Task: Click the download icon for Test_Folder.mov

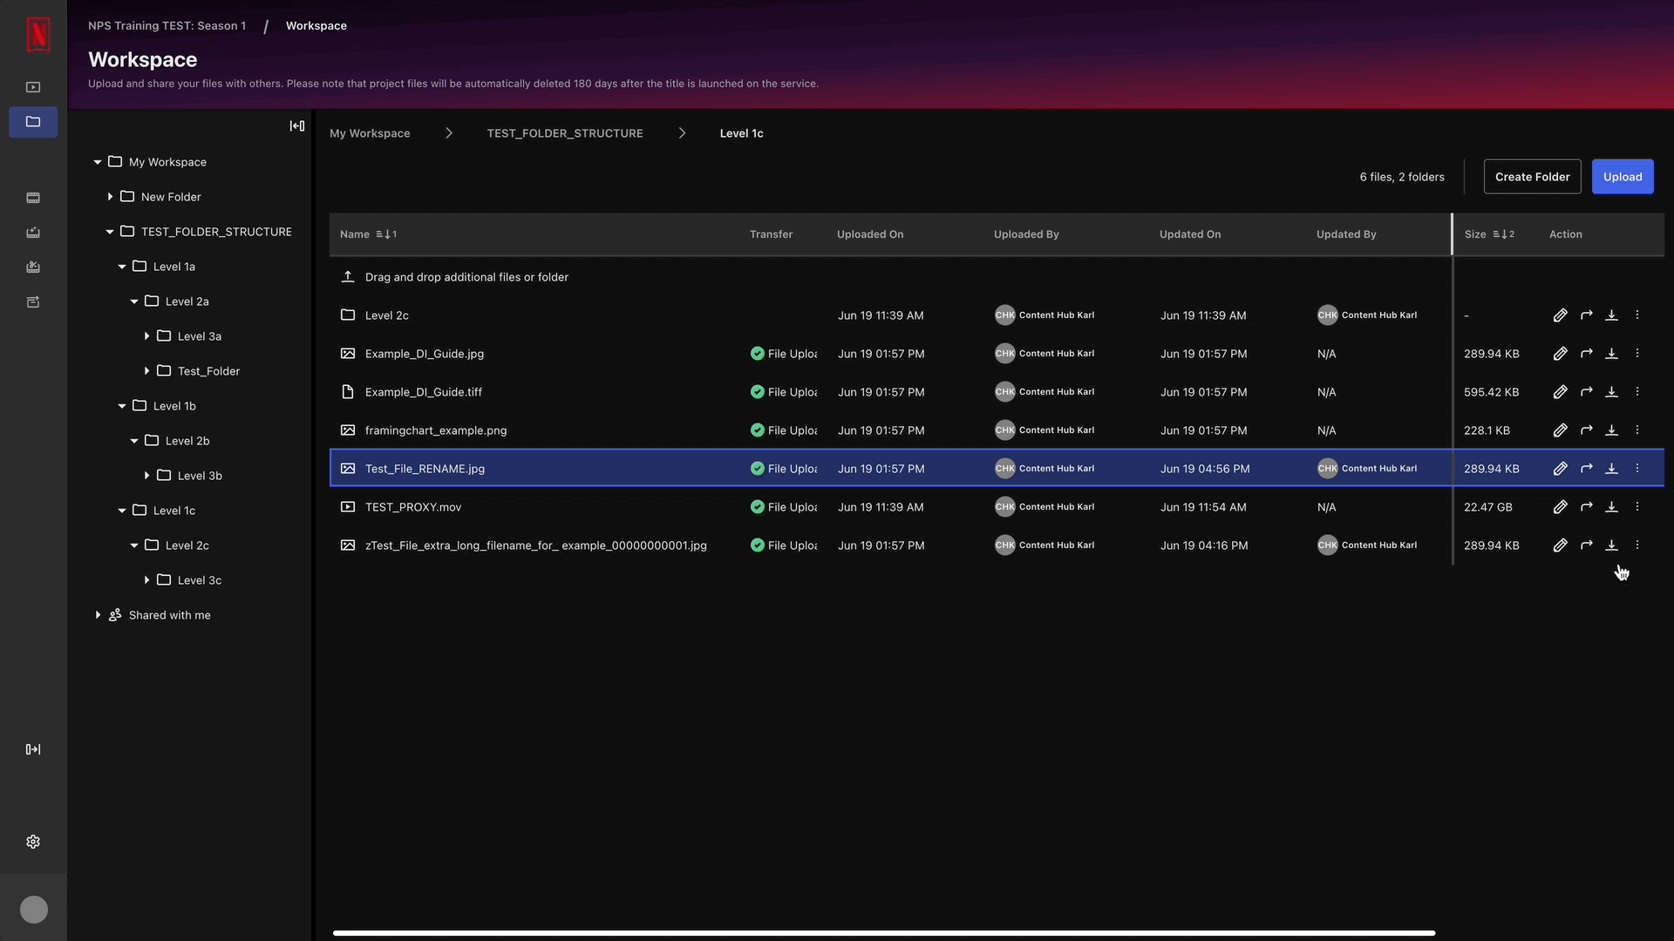Action: pyautogui.click(x=1610, y=507)
